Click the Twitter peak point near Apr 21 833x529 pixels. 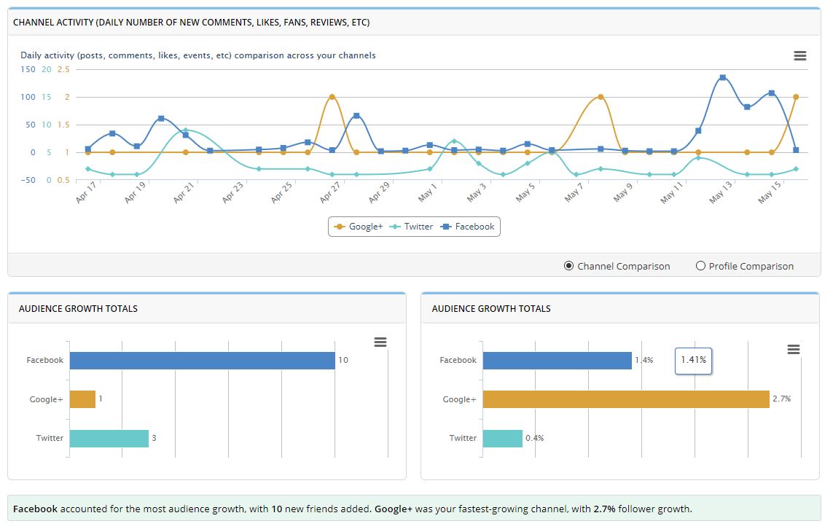[185, 130]
